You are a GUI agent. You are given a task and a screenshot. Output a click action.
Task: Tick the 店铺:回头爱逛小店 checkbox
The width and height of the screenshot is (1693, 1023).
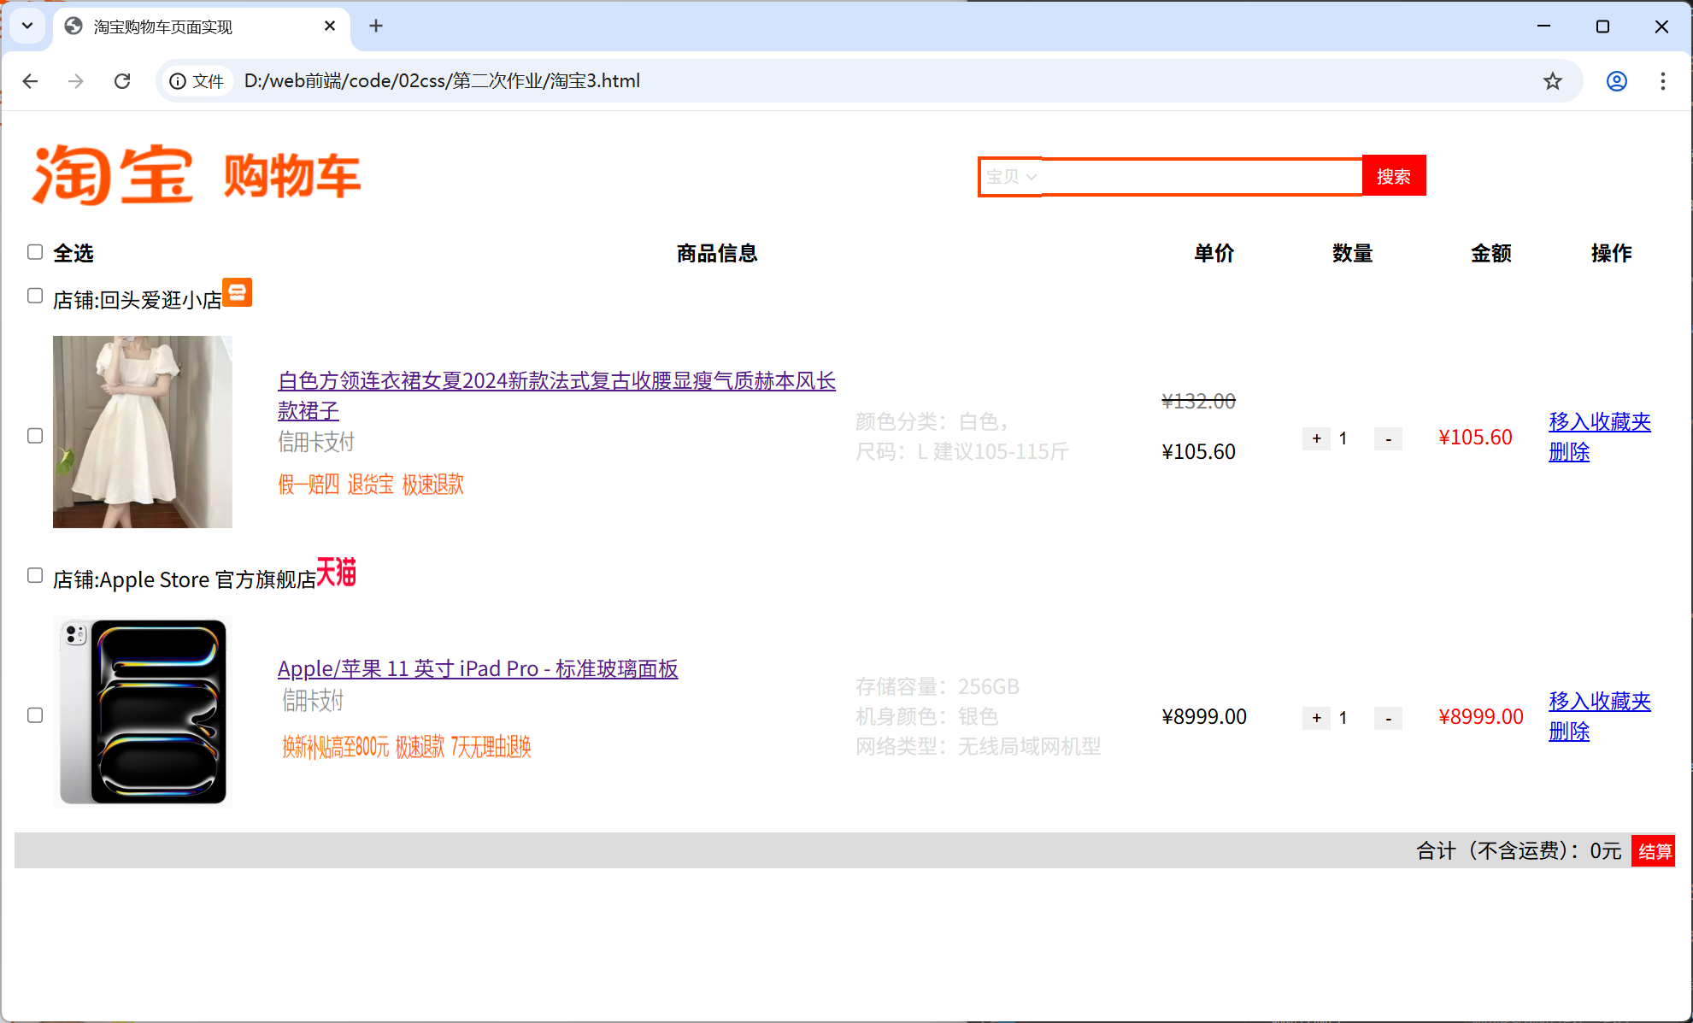pyautogui.click(x=35, y=296)
